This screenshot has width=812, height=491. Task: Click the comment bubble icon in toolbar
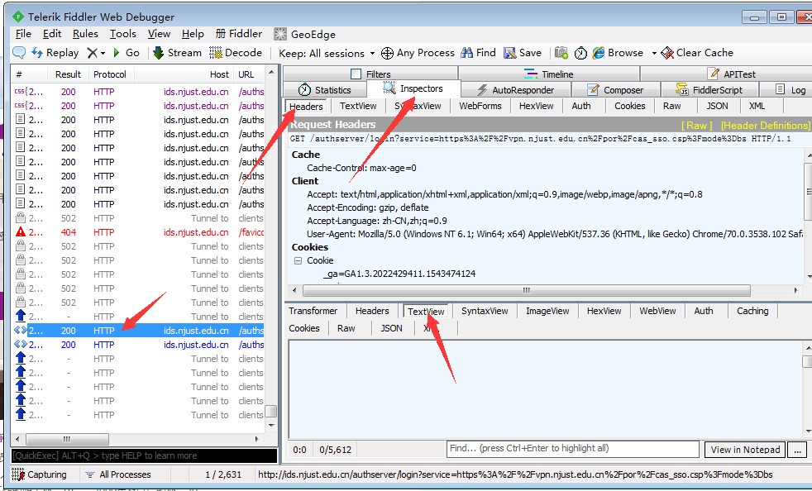click(x=19, y=52)
